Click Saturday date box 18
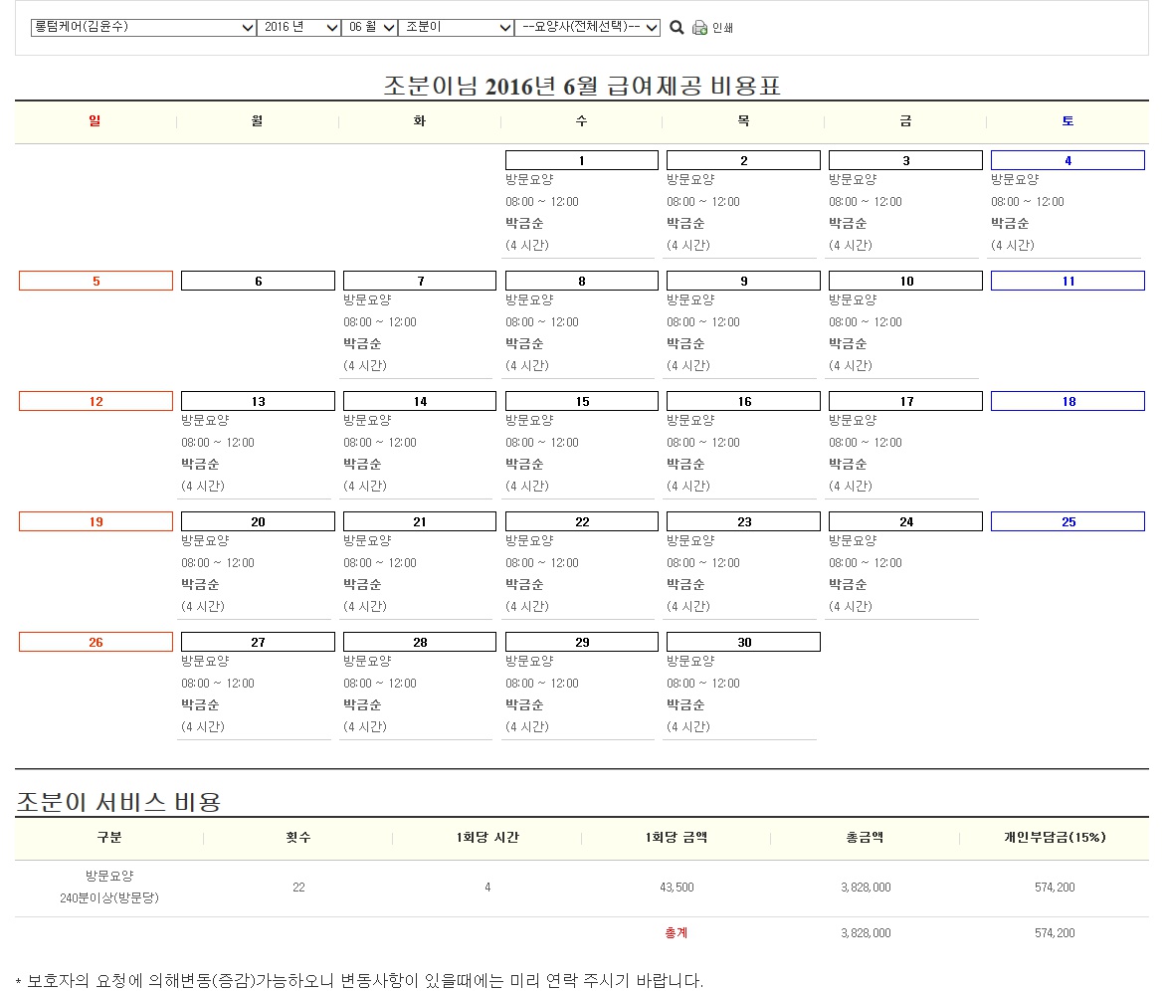Image resolution: width=1164 pixels, height=991 pixels. coord(1067,401)
